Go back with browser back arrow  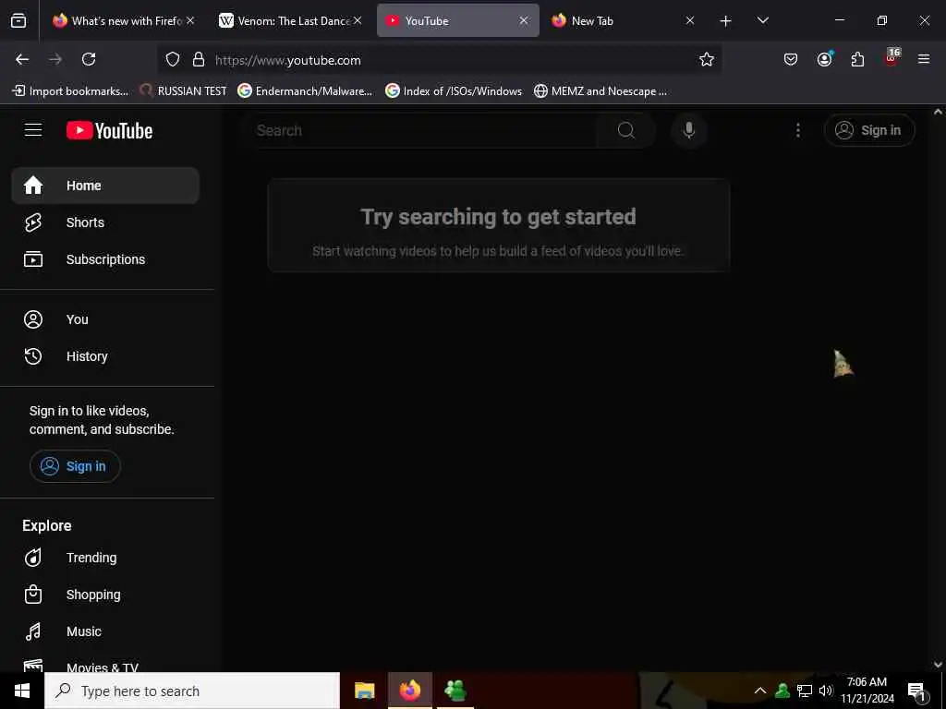coord(22,59)
